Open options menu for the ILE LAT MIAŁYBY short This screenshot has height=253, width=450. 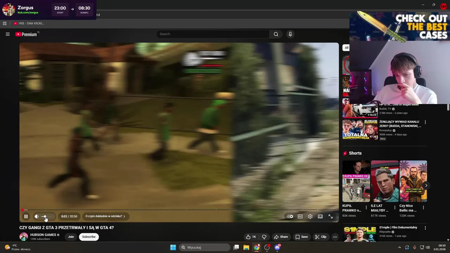point(395,208)
